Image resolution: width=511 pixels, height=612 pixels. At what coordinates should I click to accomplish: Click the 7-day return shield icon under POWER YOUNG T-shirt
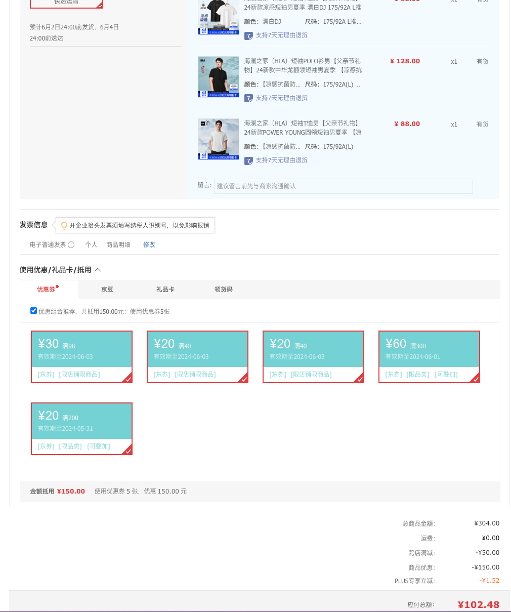point(248,160)
